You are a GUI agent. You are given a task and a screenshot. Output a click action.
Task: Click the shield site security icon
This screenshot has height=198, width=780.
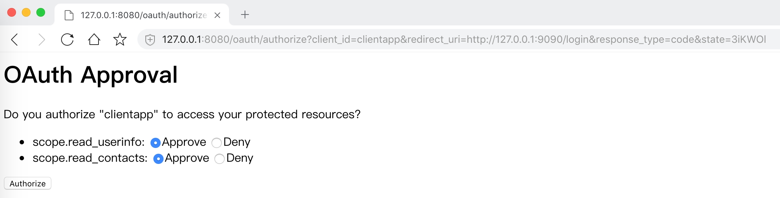pos(150,40)
